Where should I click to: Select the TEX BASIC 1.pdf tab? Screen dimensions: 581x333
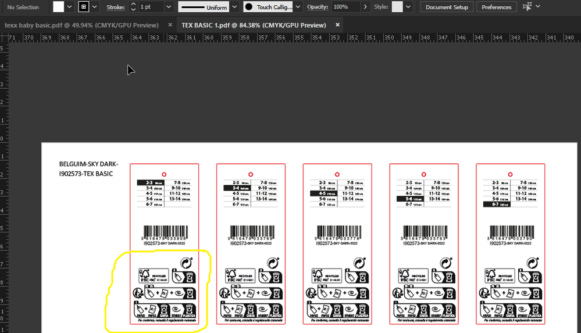coord(254,25)
